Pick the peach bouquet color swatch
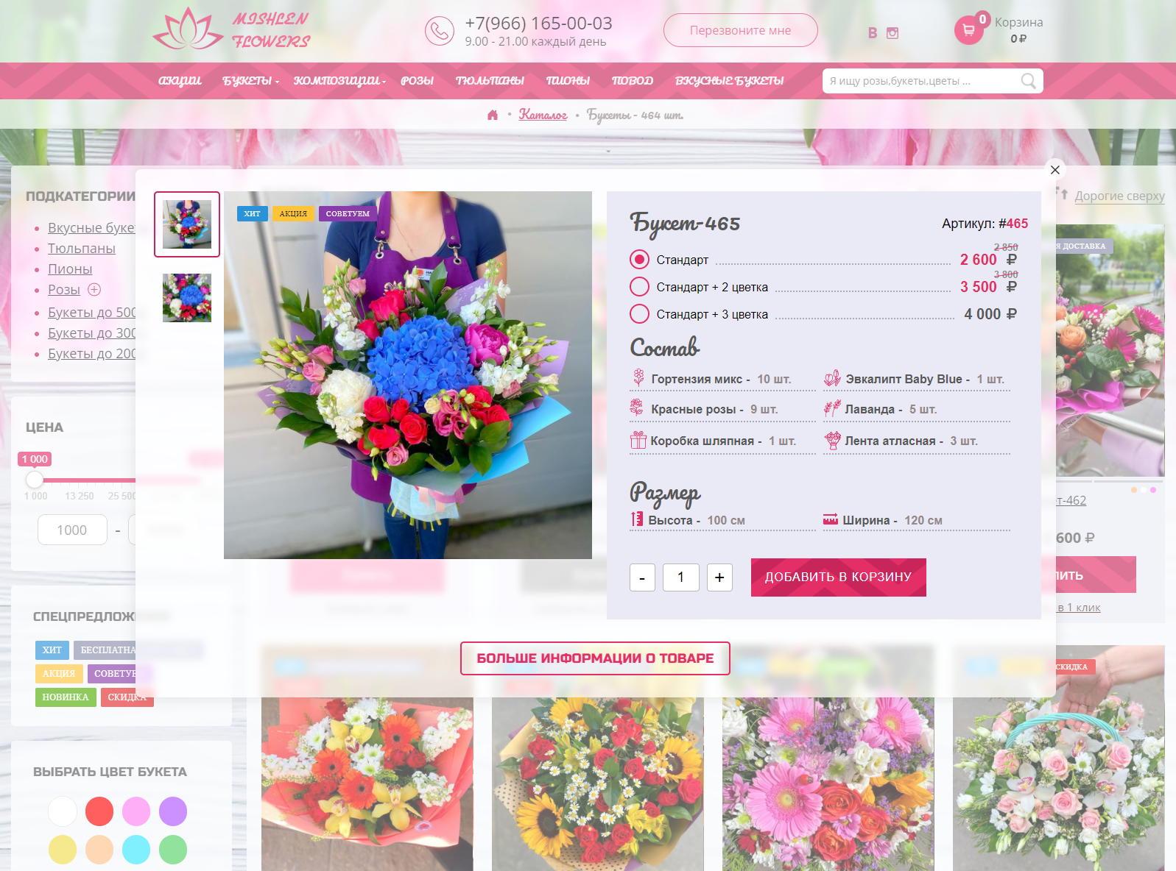 pos(99,850)
